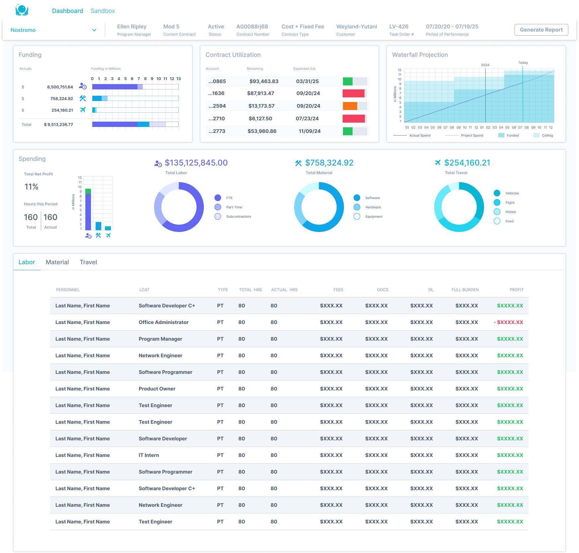Click the PERSONNEL column header
The width and height of the screenshot is (579, 553).
68,290
